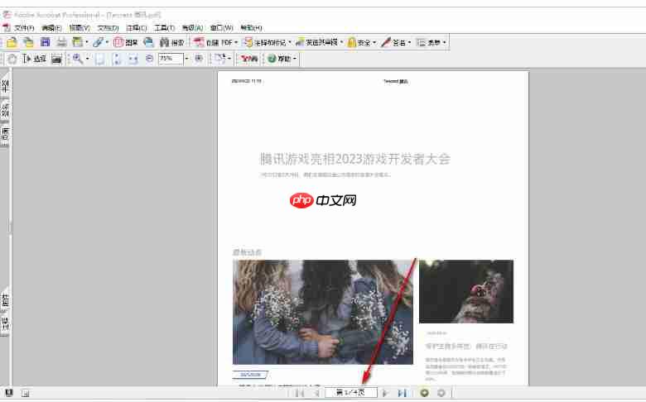Open the 帮助(H) menu in menu bar
Viewport: 646px width, 402px height.
[251, 28]
